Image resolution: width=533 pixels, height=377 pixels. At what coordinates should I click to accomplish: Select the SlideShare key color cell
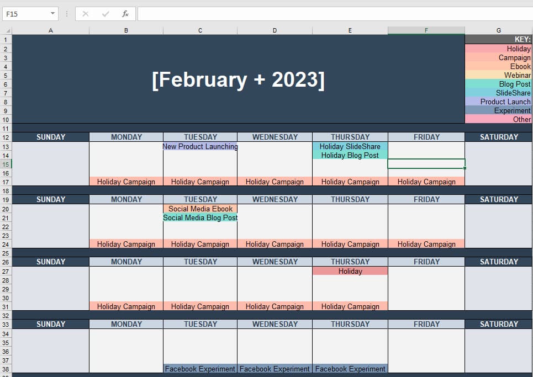click(499, 93)
